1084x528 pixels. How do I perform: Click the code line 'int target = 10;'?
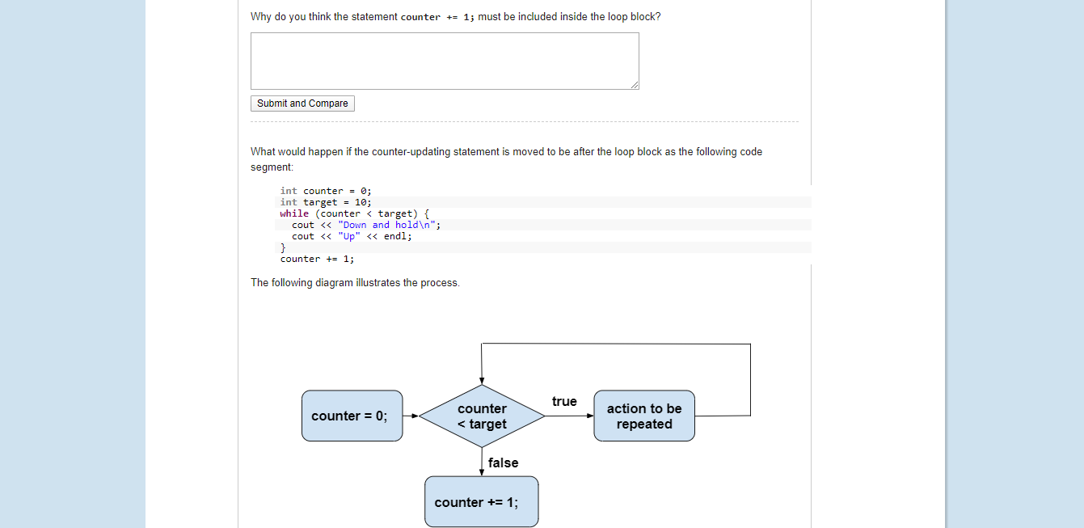[326, 202]
